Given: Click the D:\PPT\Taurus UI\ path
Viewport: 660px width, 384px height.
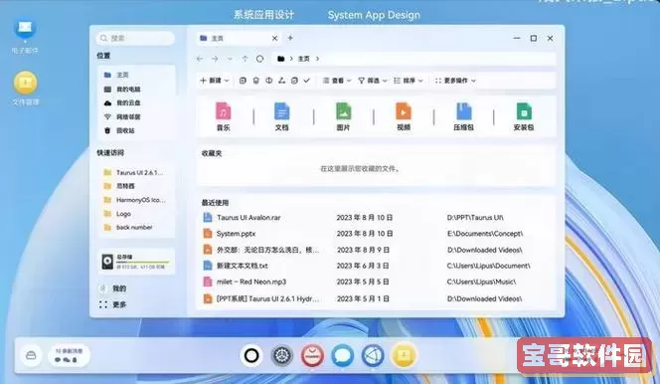Looking at the screenshot, I should pos(475,218).
